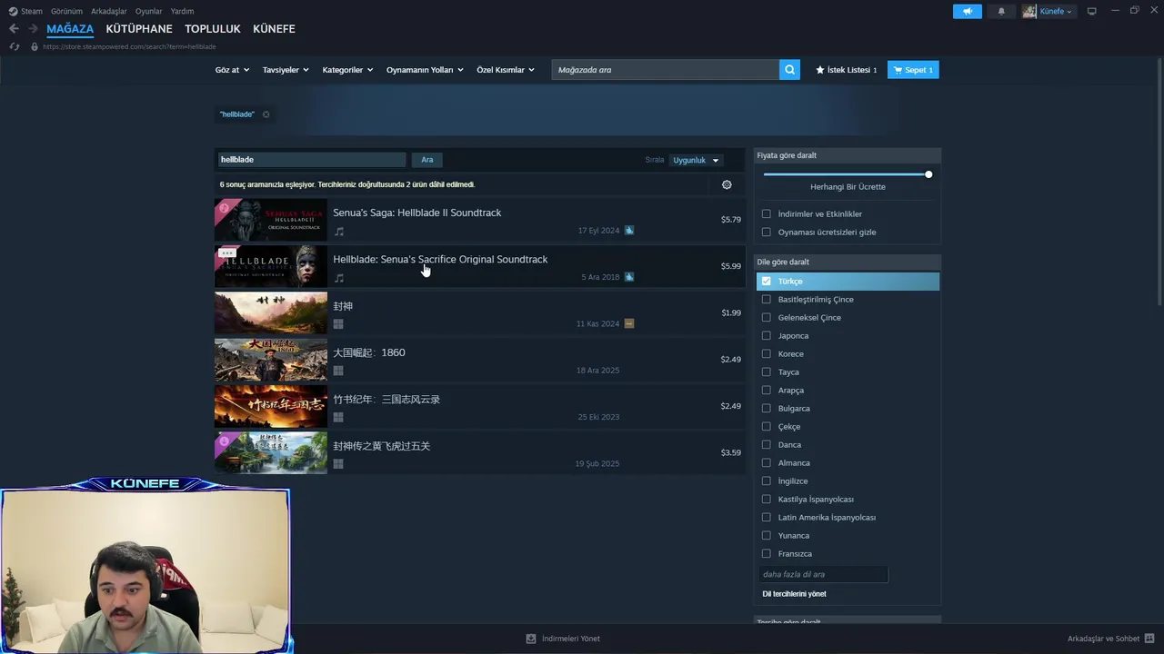This screenshot has width=1164, height=654.
Task: Open the 竹书纪年 game thumbnail
Action: point(271,406)
